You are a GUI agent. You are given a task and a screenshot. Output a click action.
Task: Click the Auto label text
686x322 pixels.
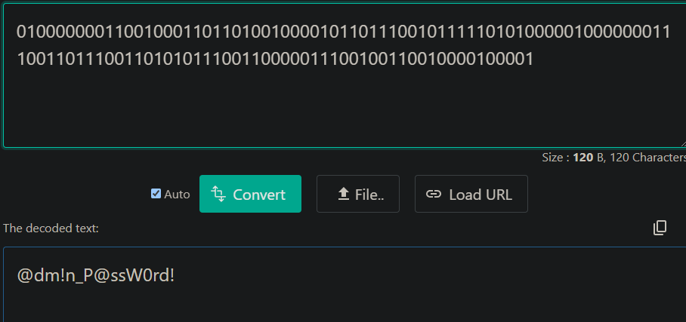point(178,195)
